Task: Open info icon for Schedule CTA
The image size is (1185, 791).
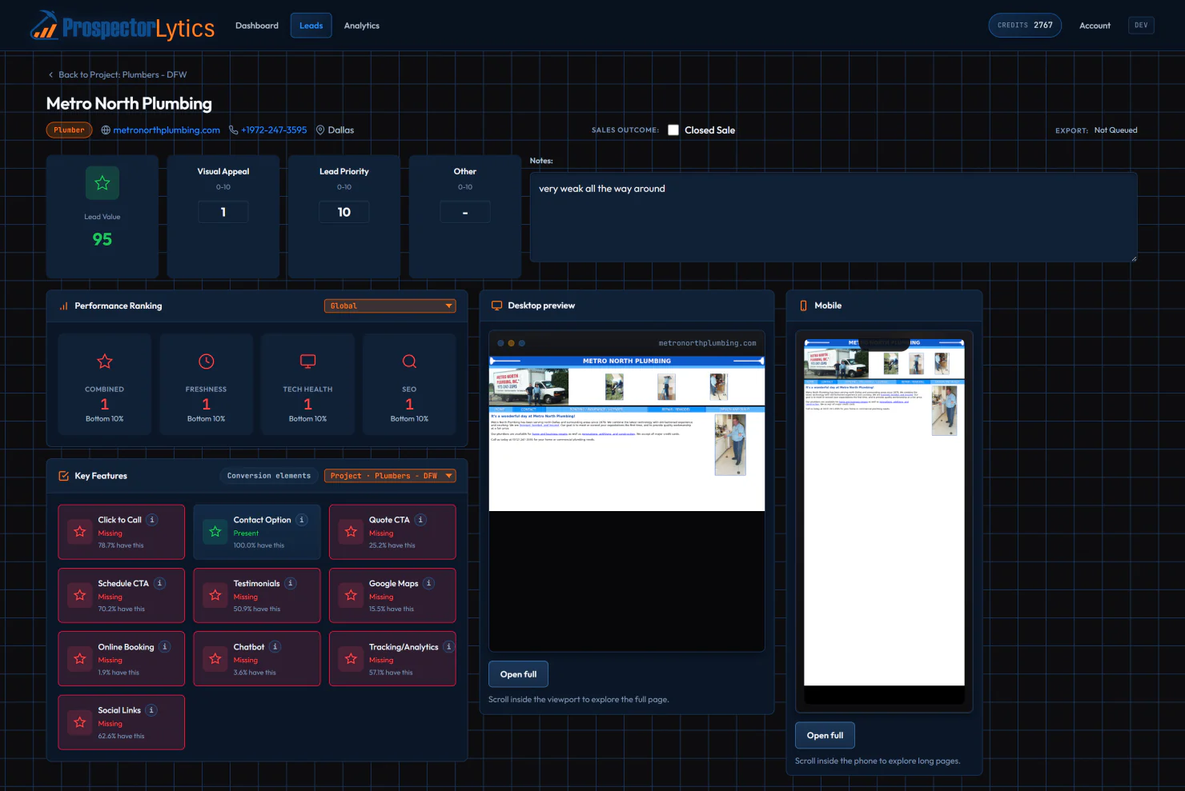Action: point(159,583)
